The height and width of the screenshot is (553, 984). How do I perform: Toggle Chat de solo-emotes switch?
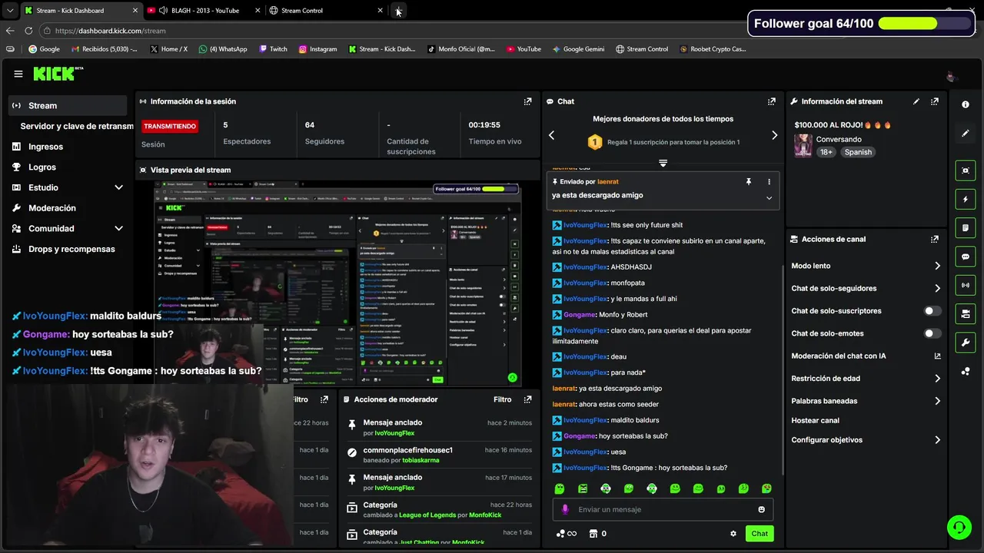932,333
